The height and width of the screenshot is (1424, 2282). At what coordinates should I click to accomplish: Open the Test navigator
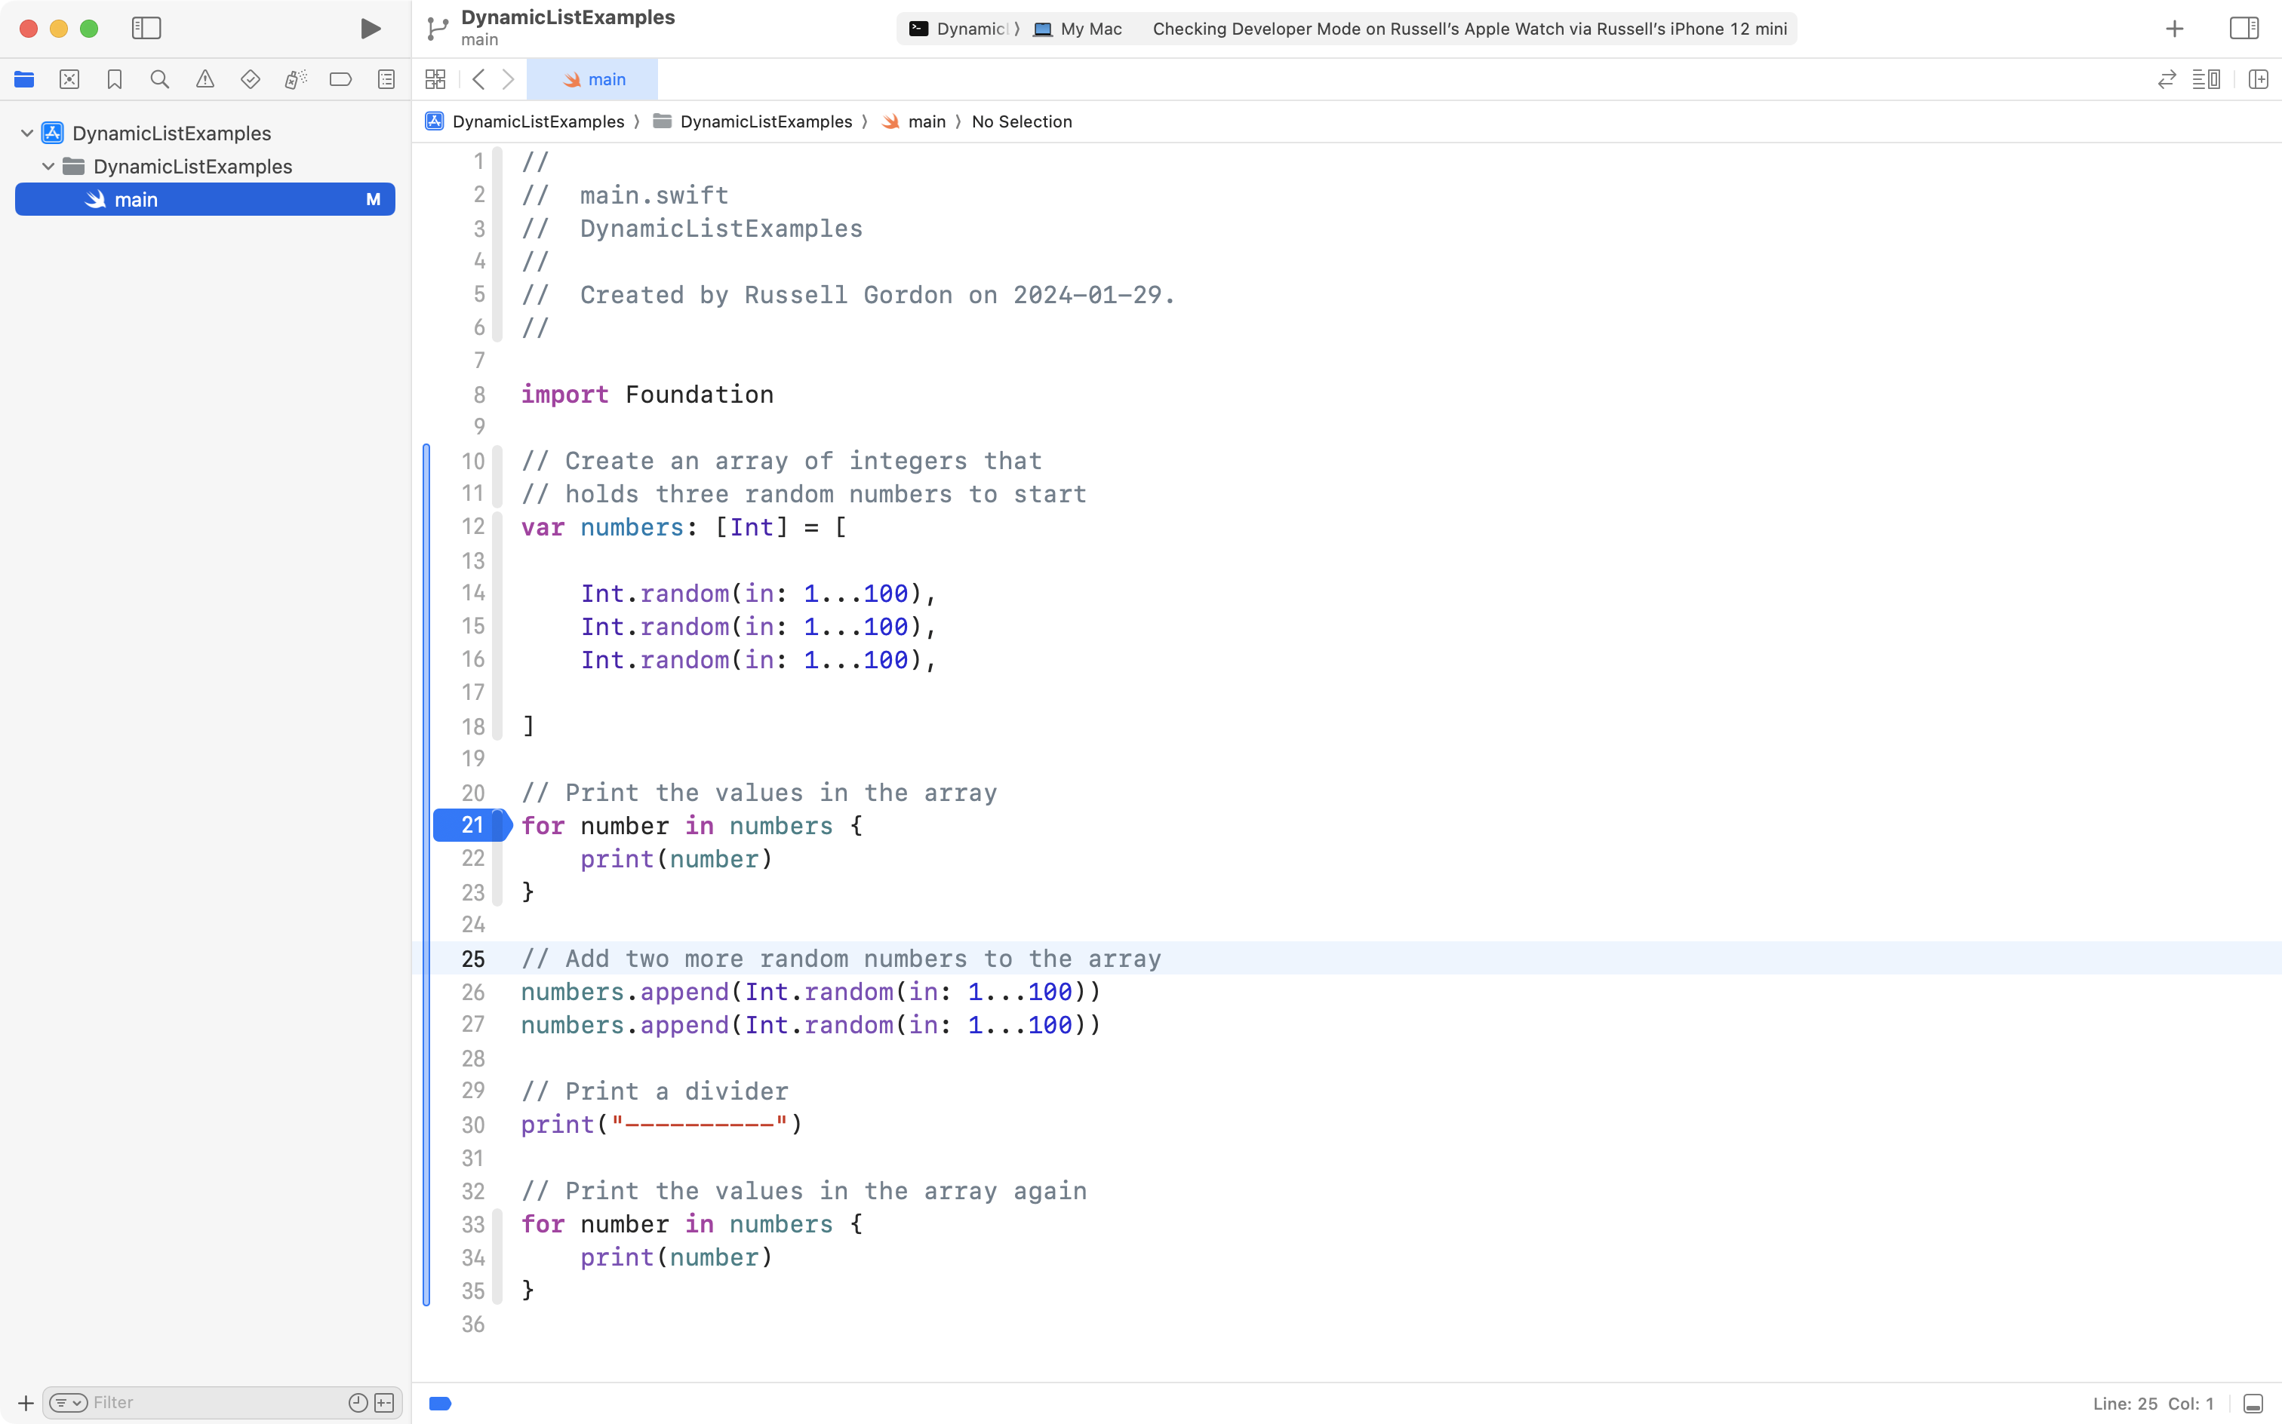coord(250,79)
